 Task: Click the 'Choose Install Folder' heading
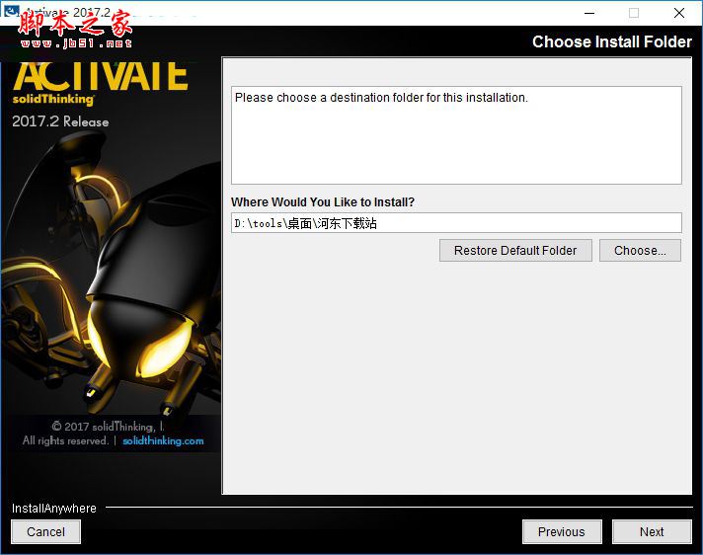point(612,41)
